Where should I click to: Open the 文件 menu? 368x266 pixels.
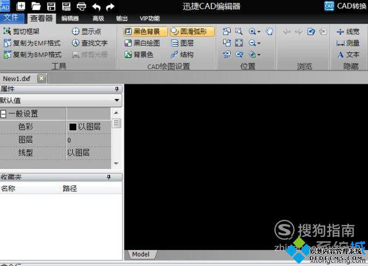[11, 18]
